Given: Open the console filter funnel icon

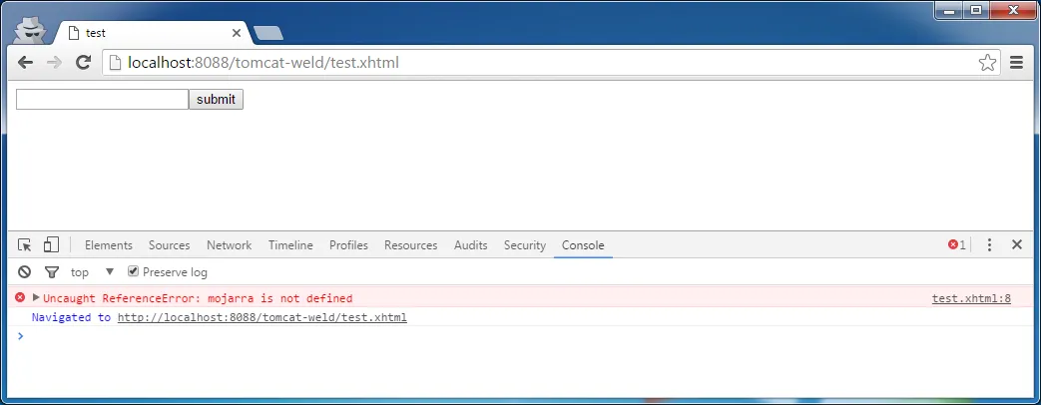Looking at the screenshot, I should [51, 271].
